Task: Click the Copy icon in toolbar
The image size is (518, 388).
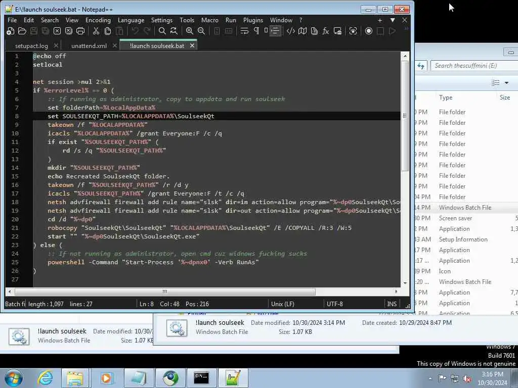Action: tap(108, 31)
